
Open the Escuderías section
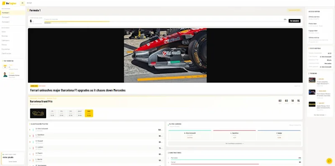coord(5,49)
